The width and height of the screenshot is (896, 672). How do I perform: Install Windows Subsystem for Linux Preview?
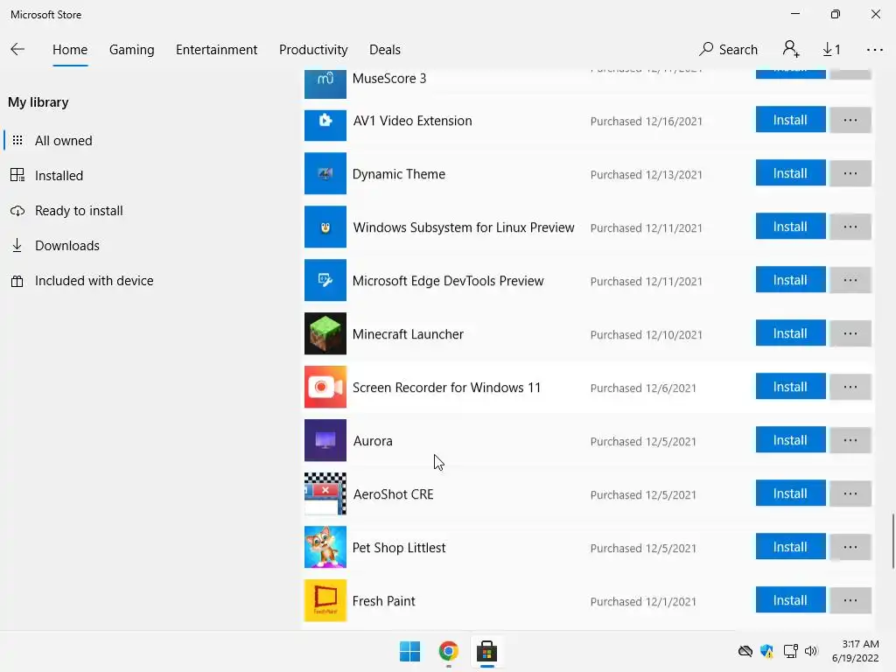(x=790, y=227)
